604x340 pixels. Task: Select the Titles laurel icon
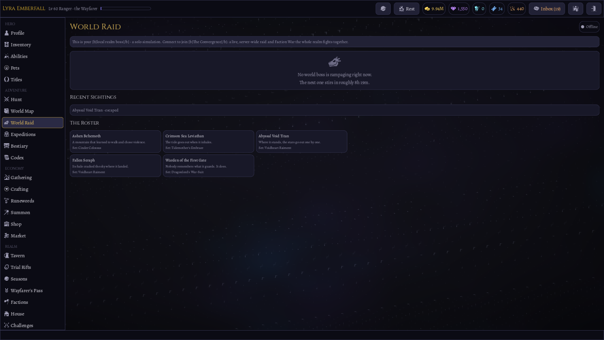(x=6, y=80)
